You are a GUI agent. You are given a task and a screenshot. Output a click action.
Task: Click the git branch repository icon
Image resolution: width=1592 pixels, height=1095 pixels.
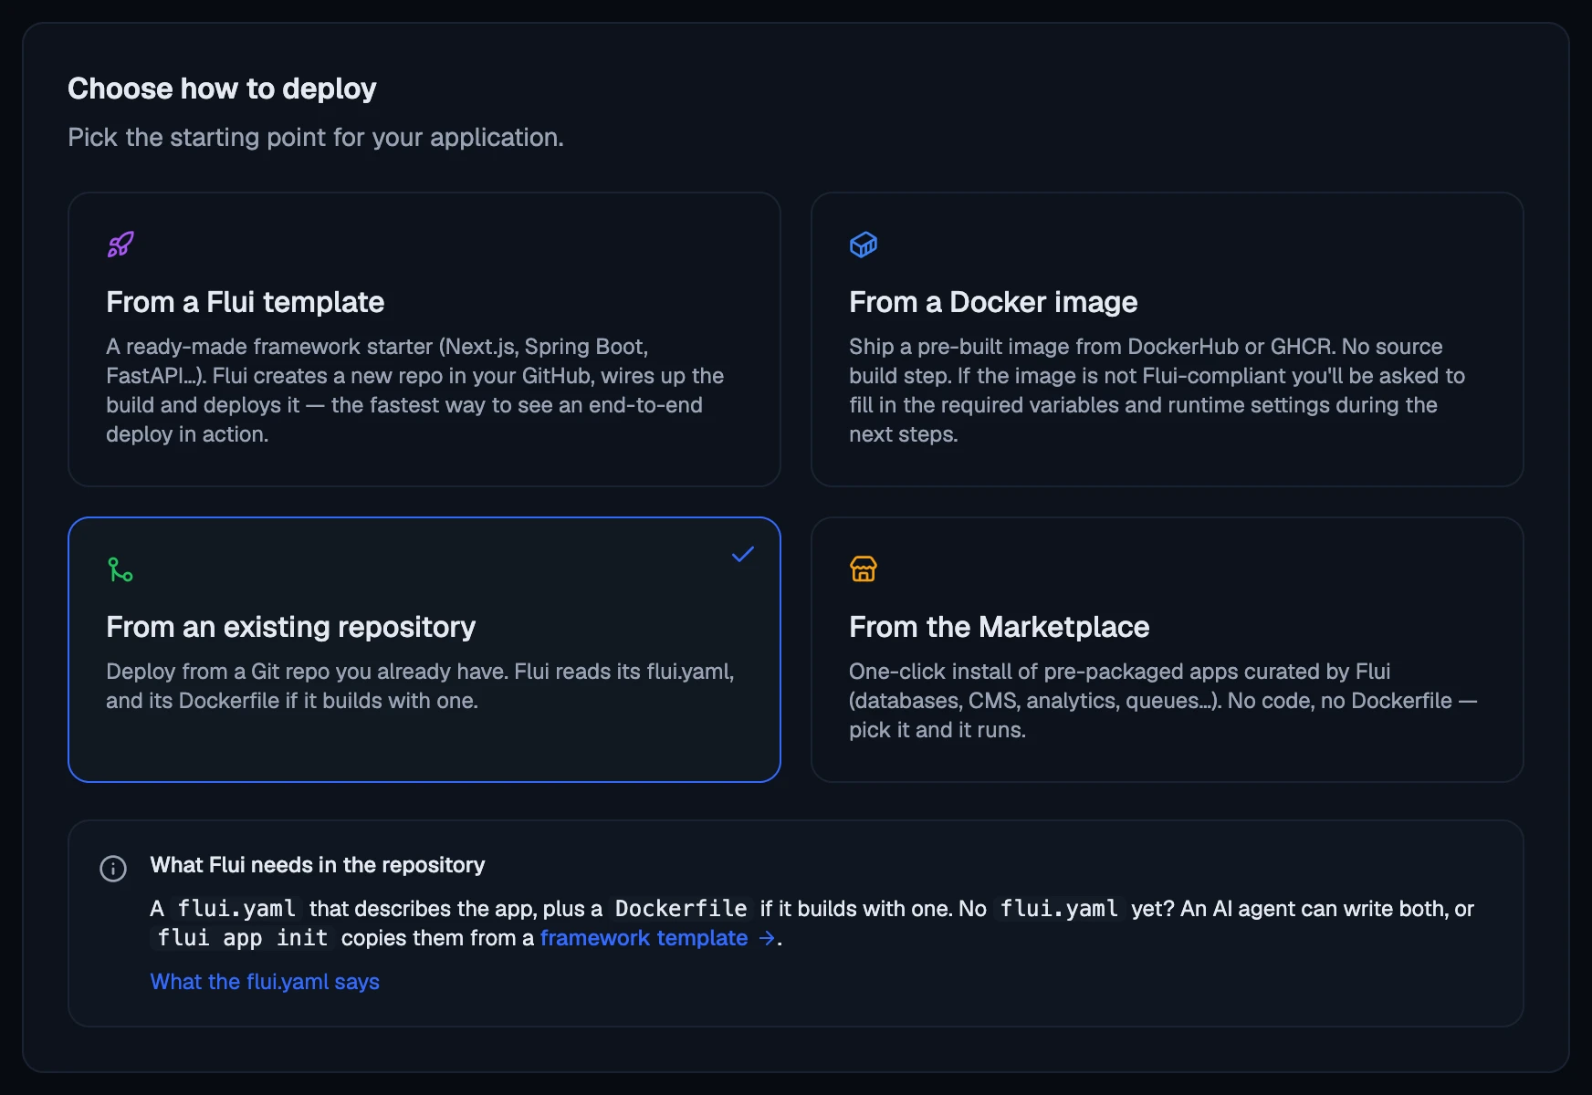point(120,569)
